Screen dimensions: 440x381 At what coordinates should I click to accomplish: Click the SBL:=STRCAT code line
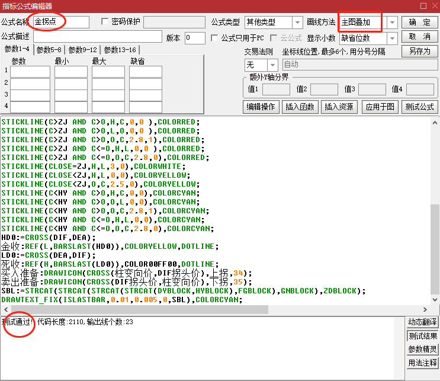click(184, 291)
